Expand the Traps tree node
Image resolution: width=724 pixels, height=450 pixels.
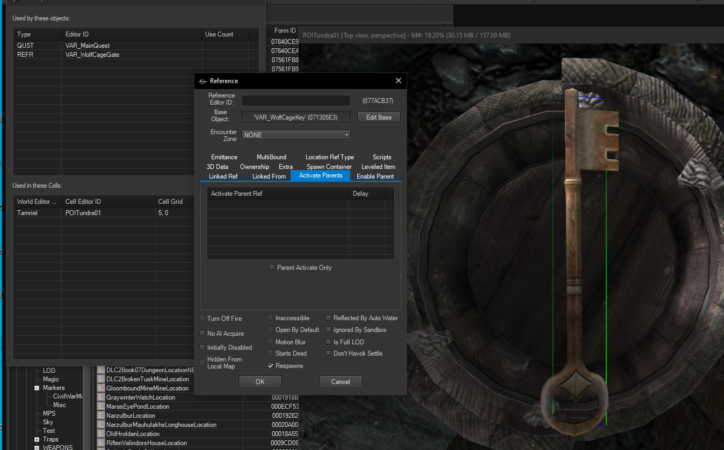click(x=37, y=439)
